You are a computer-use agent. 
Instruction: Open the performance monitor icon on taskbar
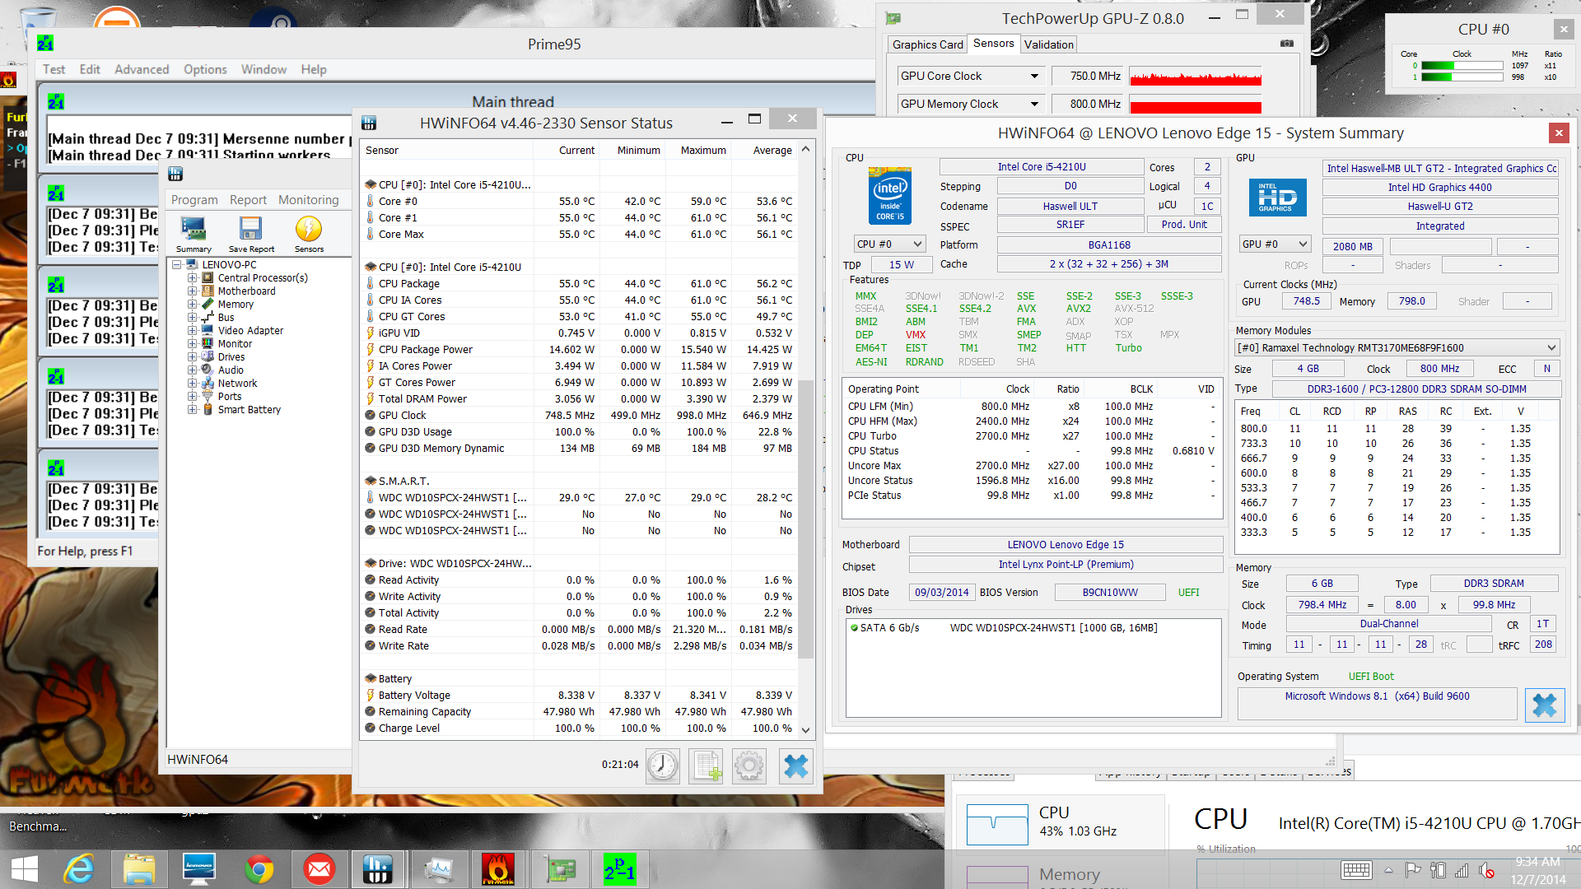(438, 869)
